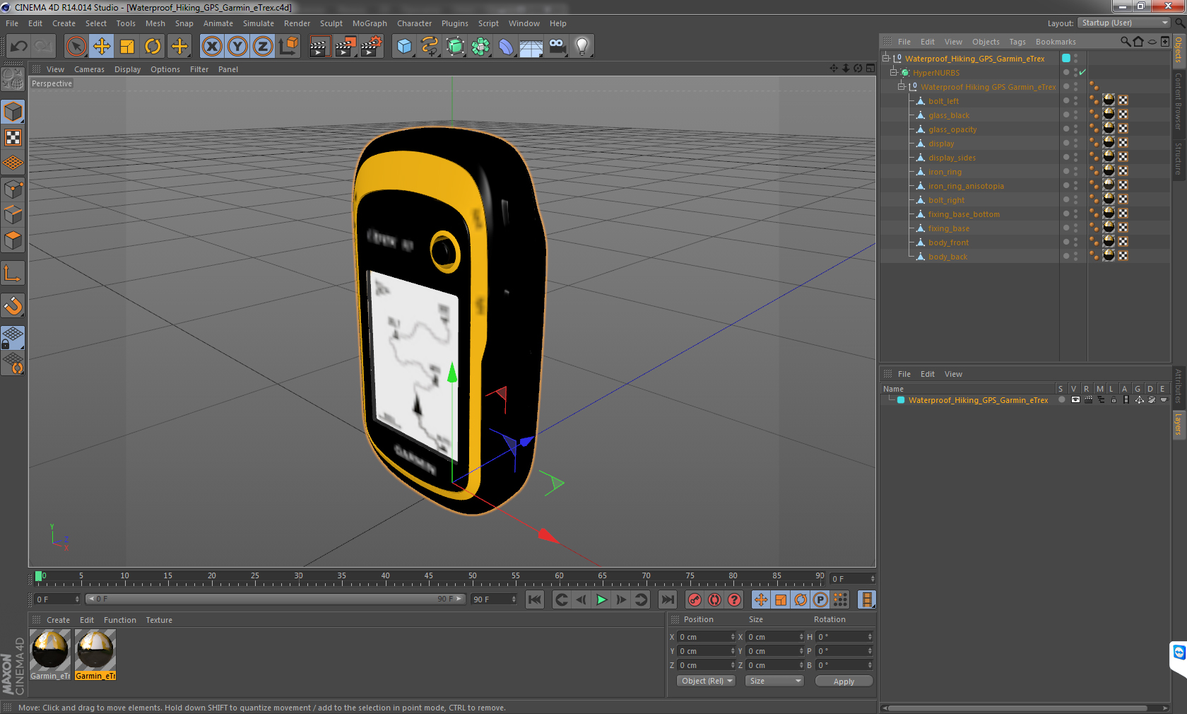This screenshot has height=714, width=1187.
Task: Toggle HyperNURBS enable checkmark
Action: pyautogui.click(x=1082, y=73)
